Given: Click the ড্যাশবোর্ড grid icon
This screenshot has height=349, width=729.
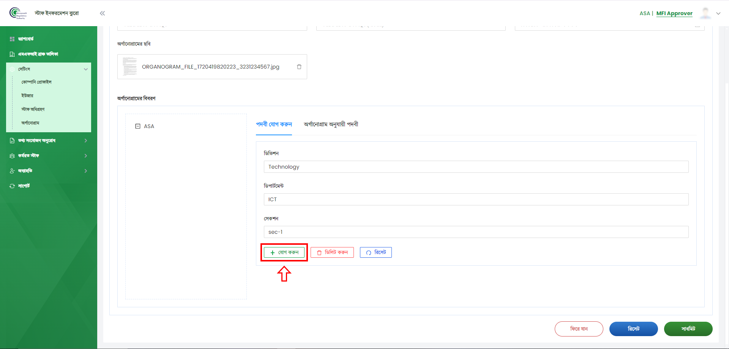Looking at the screenshot, I should tap(12, 39).
